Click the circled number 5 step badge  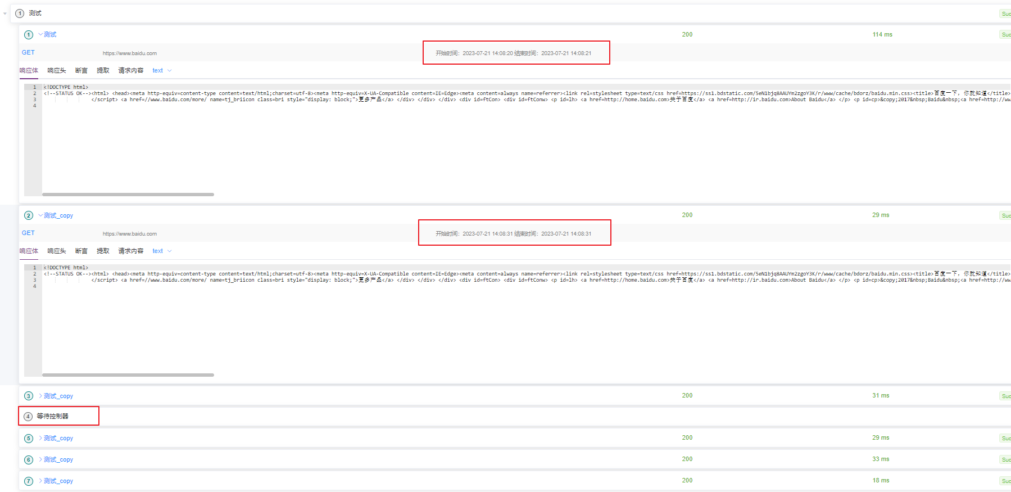[x=29, y=439]
